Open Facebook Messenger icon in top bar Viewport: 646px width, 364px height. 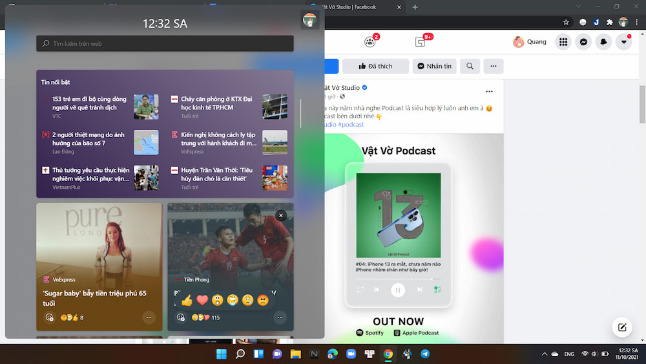click(x=583, y=42)
